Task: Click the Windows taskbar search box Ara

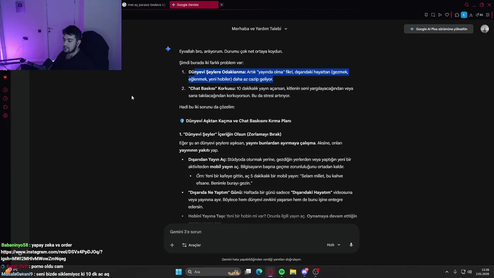Action: pos(213,272)
